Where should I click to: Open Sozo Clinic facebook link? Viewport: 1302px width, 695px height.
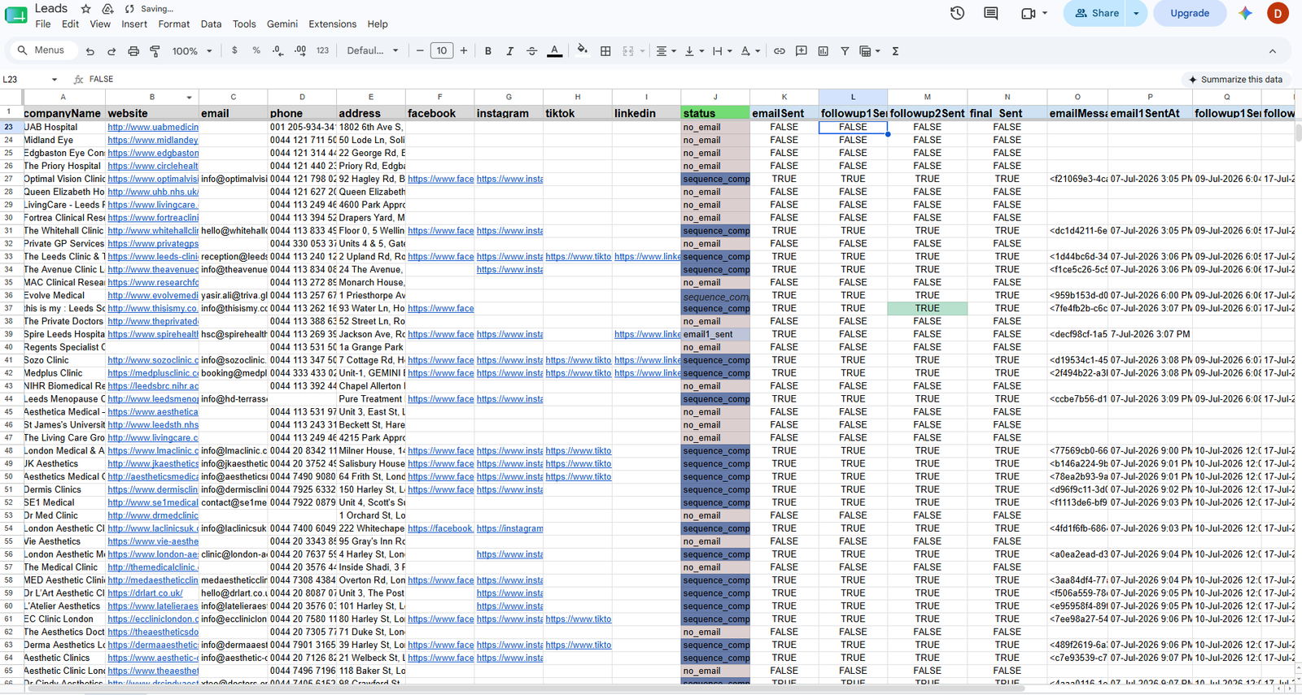pos(440,361)
